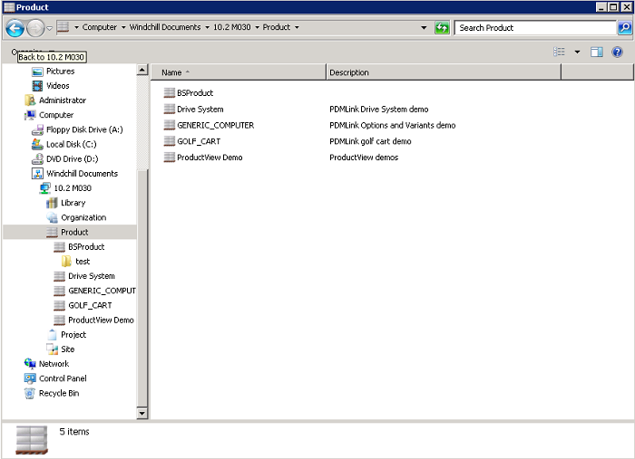Open Recycle Bin from the tree
Viewport: 635px width, 459px height.
[59, 393]
